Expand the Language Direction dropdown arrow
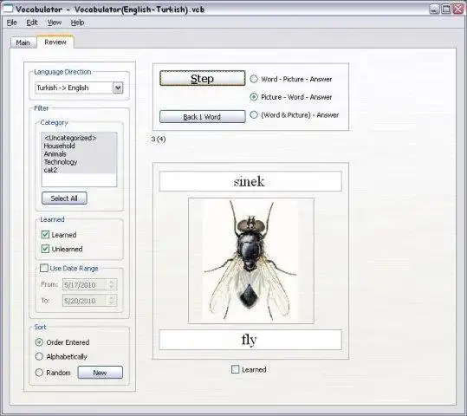This screenshot has width=467, height=416. coord(118,88)
